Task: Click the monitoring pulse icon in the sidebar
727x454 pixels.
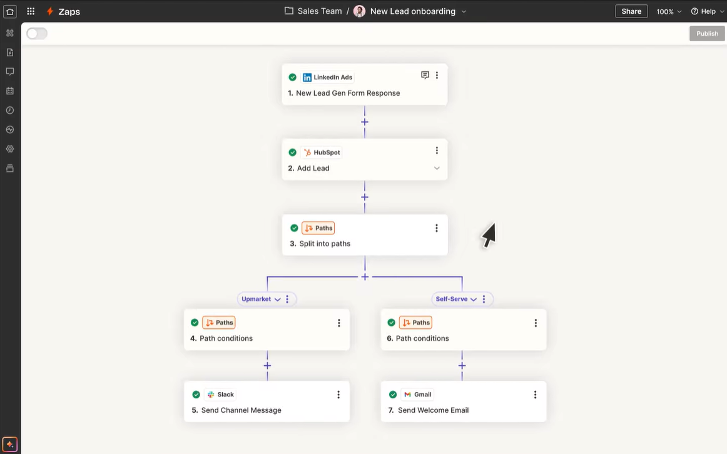Action: point(9,129)
